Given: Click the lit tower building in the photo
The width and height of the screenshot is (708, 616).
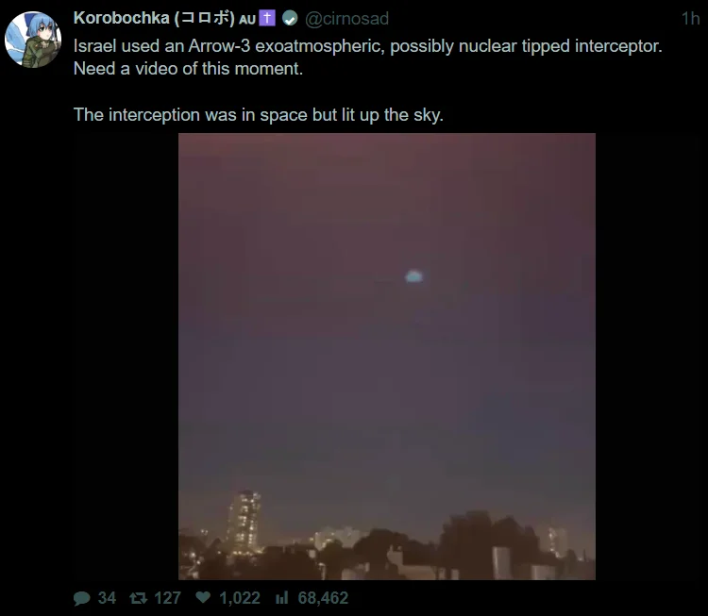Looking at the screenshot, I should click(244, 522).
